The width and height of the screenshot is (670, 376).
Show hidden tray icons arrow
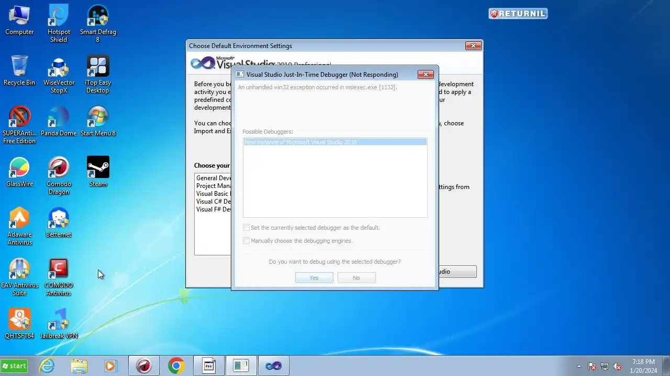point(579,366)
